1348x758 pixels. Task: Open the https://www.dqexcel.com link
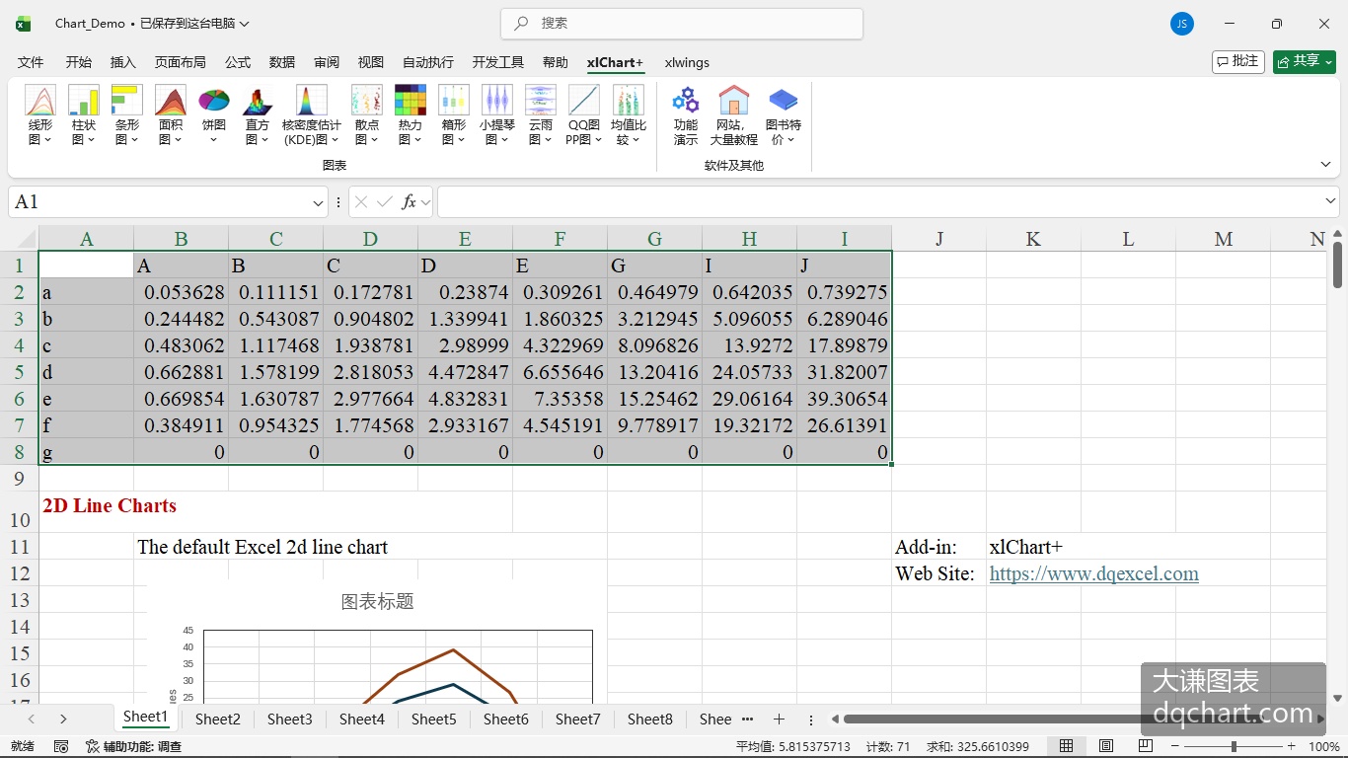pos(1093,573)
